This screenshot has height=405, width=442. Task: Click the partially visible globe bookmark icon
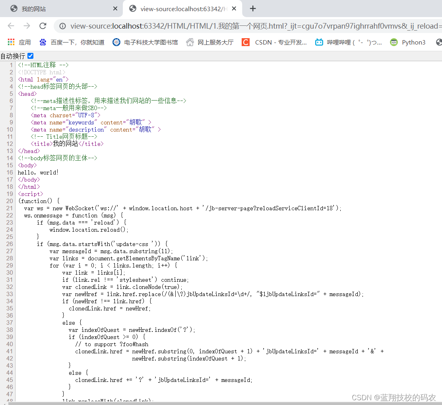point(439,42)
